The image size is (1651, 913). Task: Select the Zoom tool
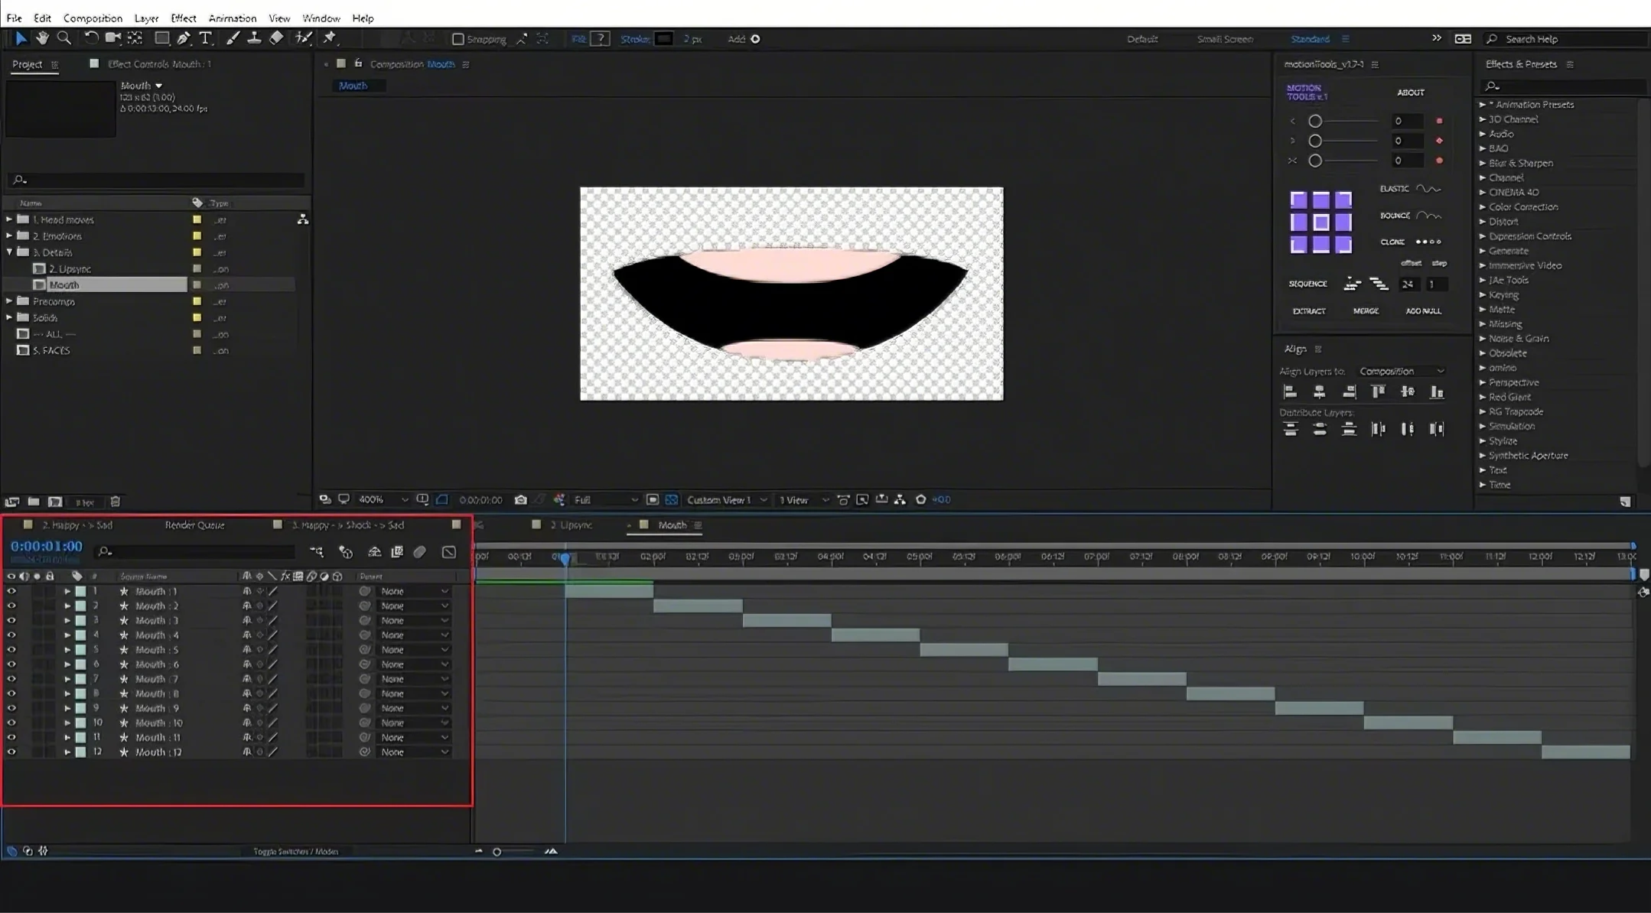click(64, 38)
